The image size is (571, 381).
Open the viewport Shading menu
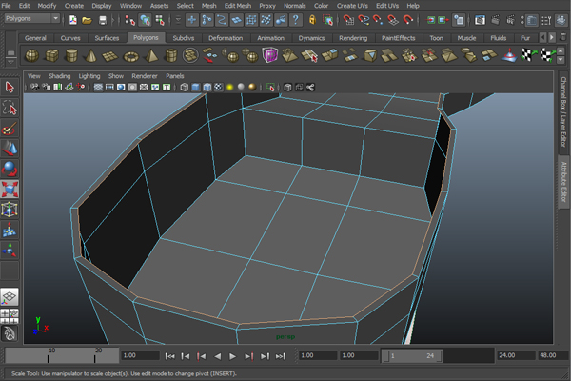coord(59,76)
